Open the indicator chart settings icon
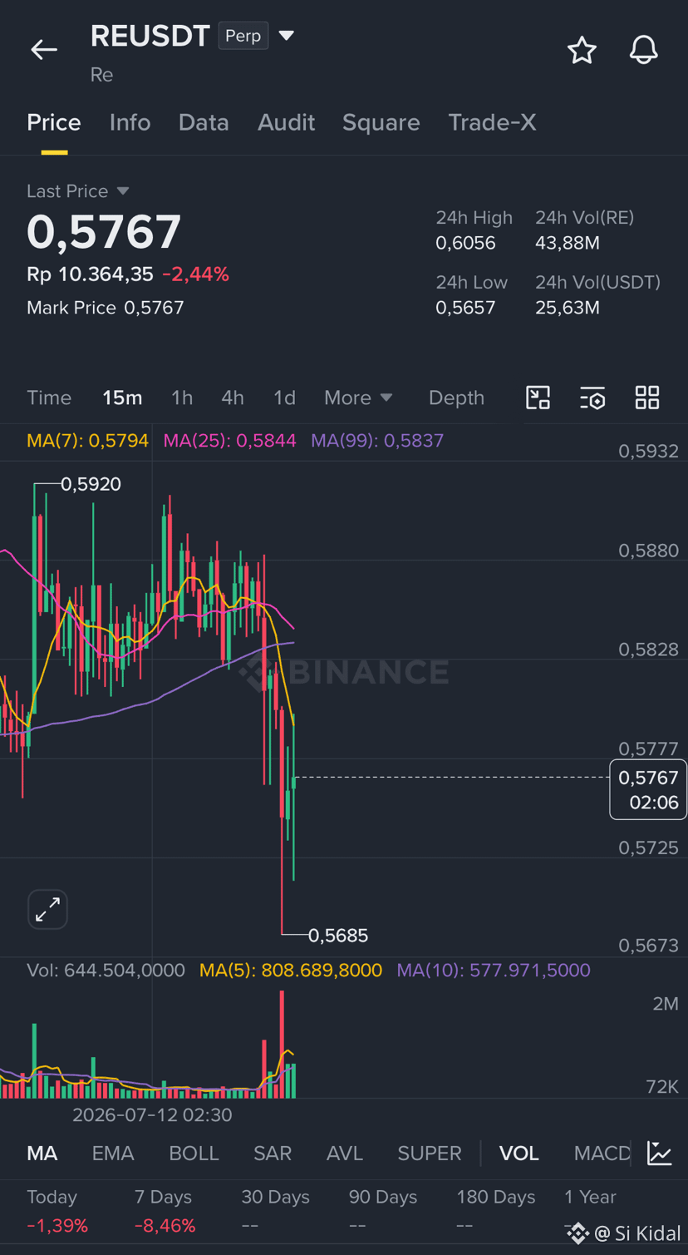The width and height of the screenshot is (688, 1255). tap(660, 1154)
